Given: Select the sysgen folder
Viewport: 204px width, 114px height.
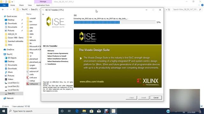Looking at the screenshot, I should tap(32, 65).
